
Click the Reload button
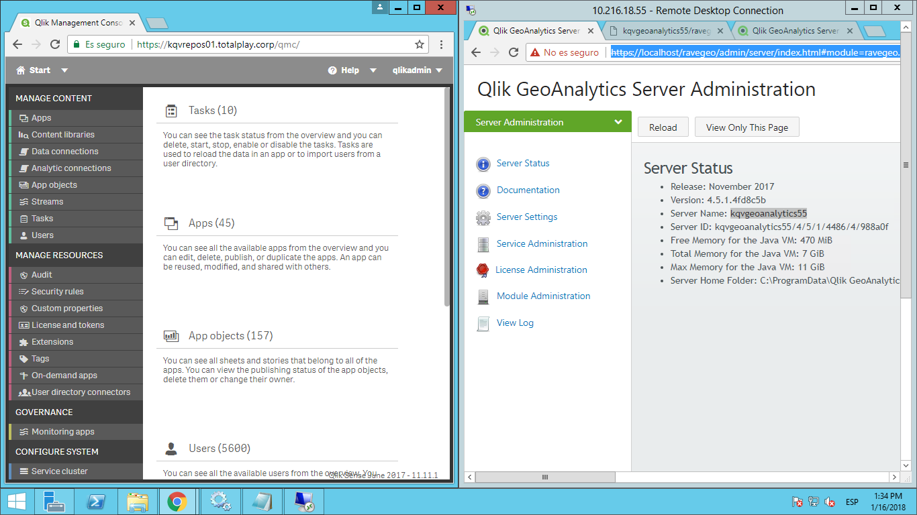click(663, 127)
